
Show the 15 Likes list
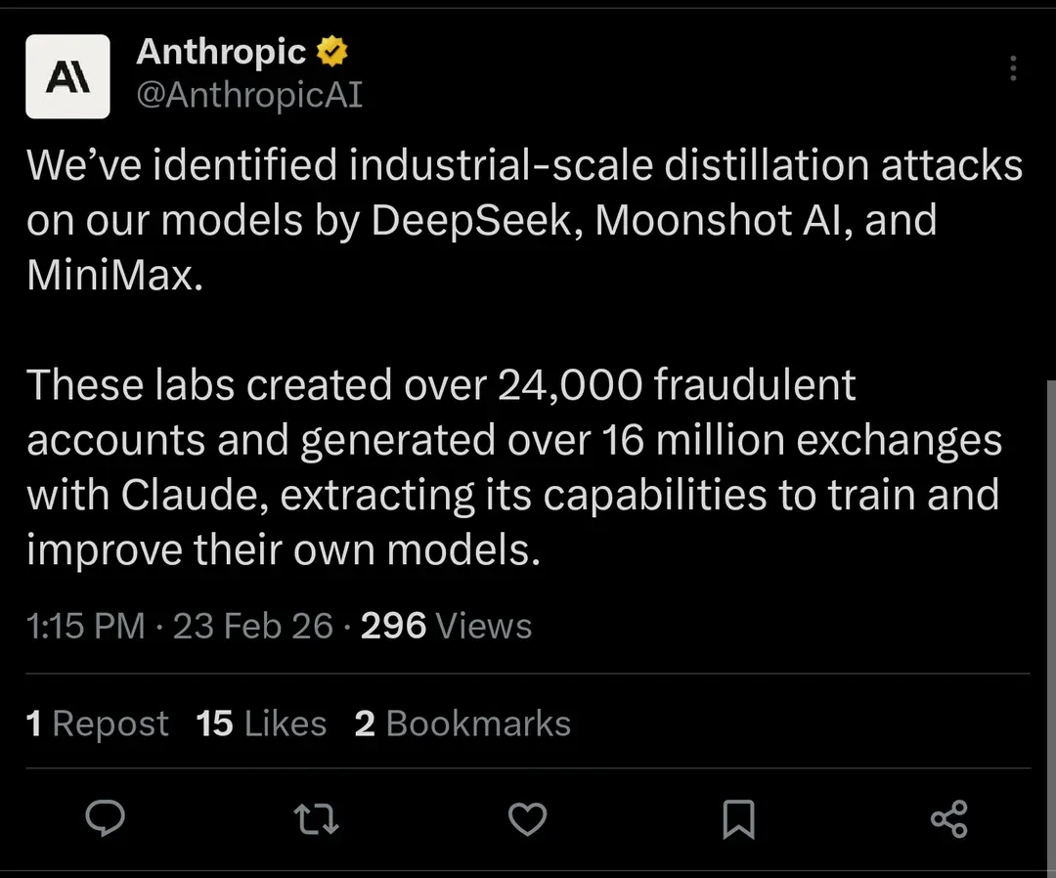coord(261,724)
